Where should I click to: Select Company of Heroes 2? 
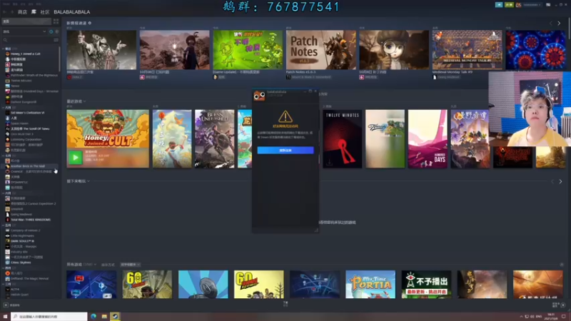tap(26, 230)
